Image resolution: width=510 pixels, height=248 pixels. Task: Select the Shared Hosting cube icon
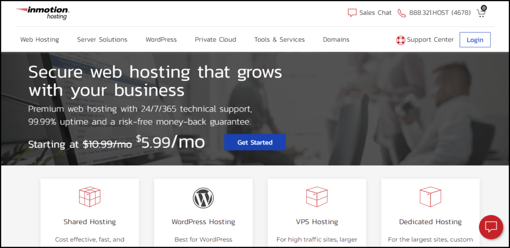[90, 197]
